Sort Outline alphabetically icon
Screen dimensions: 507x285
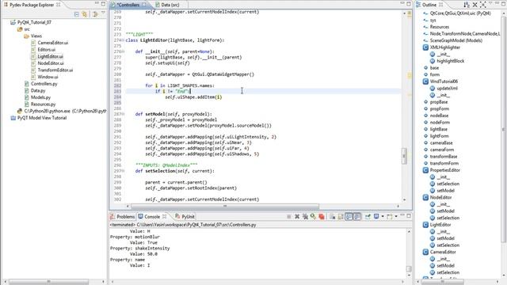pos(467,5)
